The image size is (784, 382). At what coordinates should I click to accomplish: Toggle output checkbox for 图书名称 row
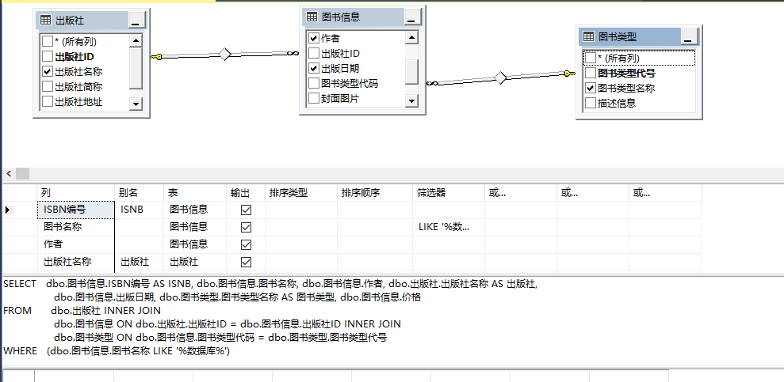coord(246,228)
